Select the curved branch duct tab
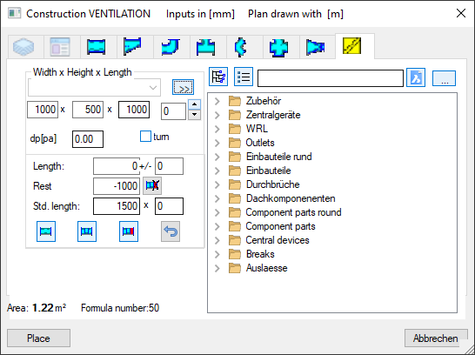Screen dimensions: 475x355 click(242, 47)
